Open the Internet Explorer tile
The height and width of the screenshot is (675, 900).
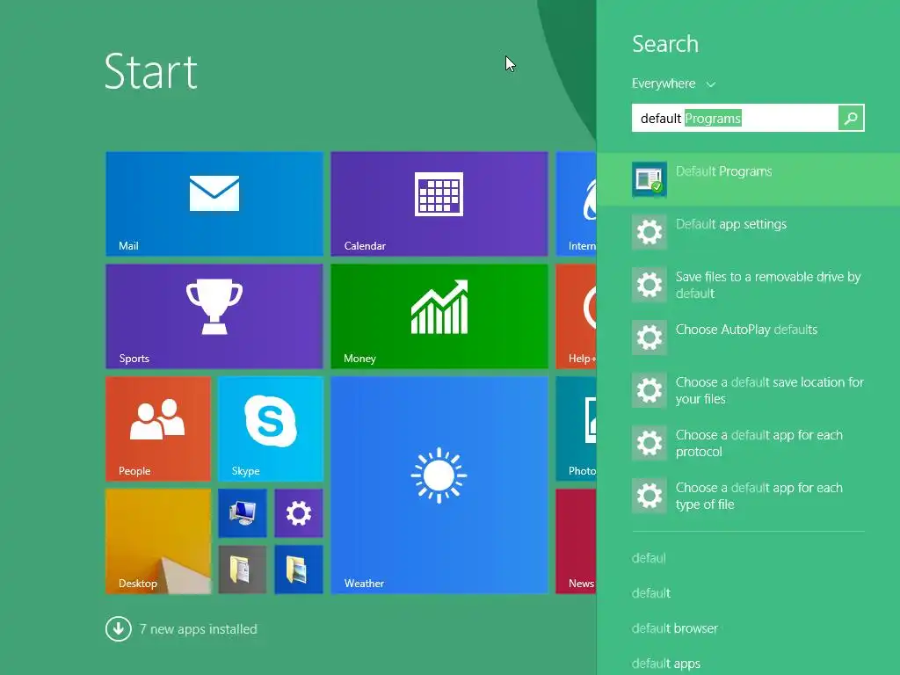click(576, 203)
